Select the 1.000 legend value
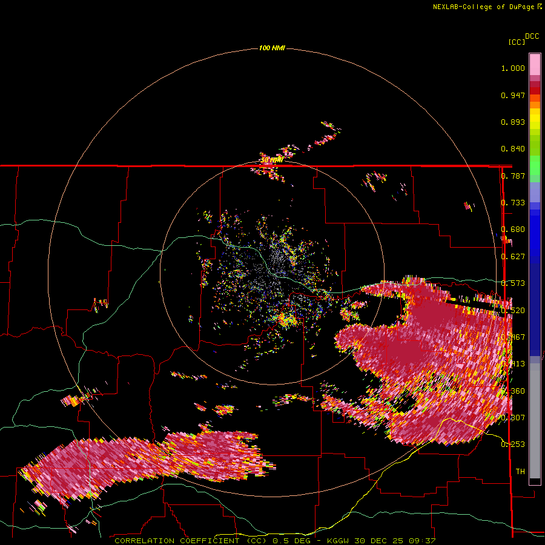This screenshot has width=545, height=545. (513, 68)
